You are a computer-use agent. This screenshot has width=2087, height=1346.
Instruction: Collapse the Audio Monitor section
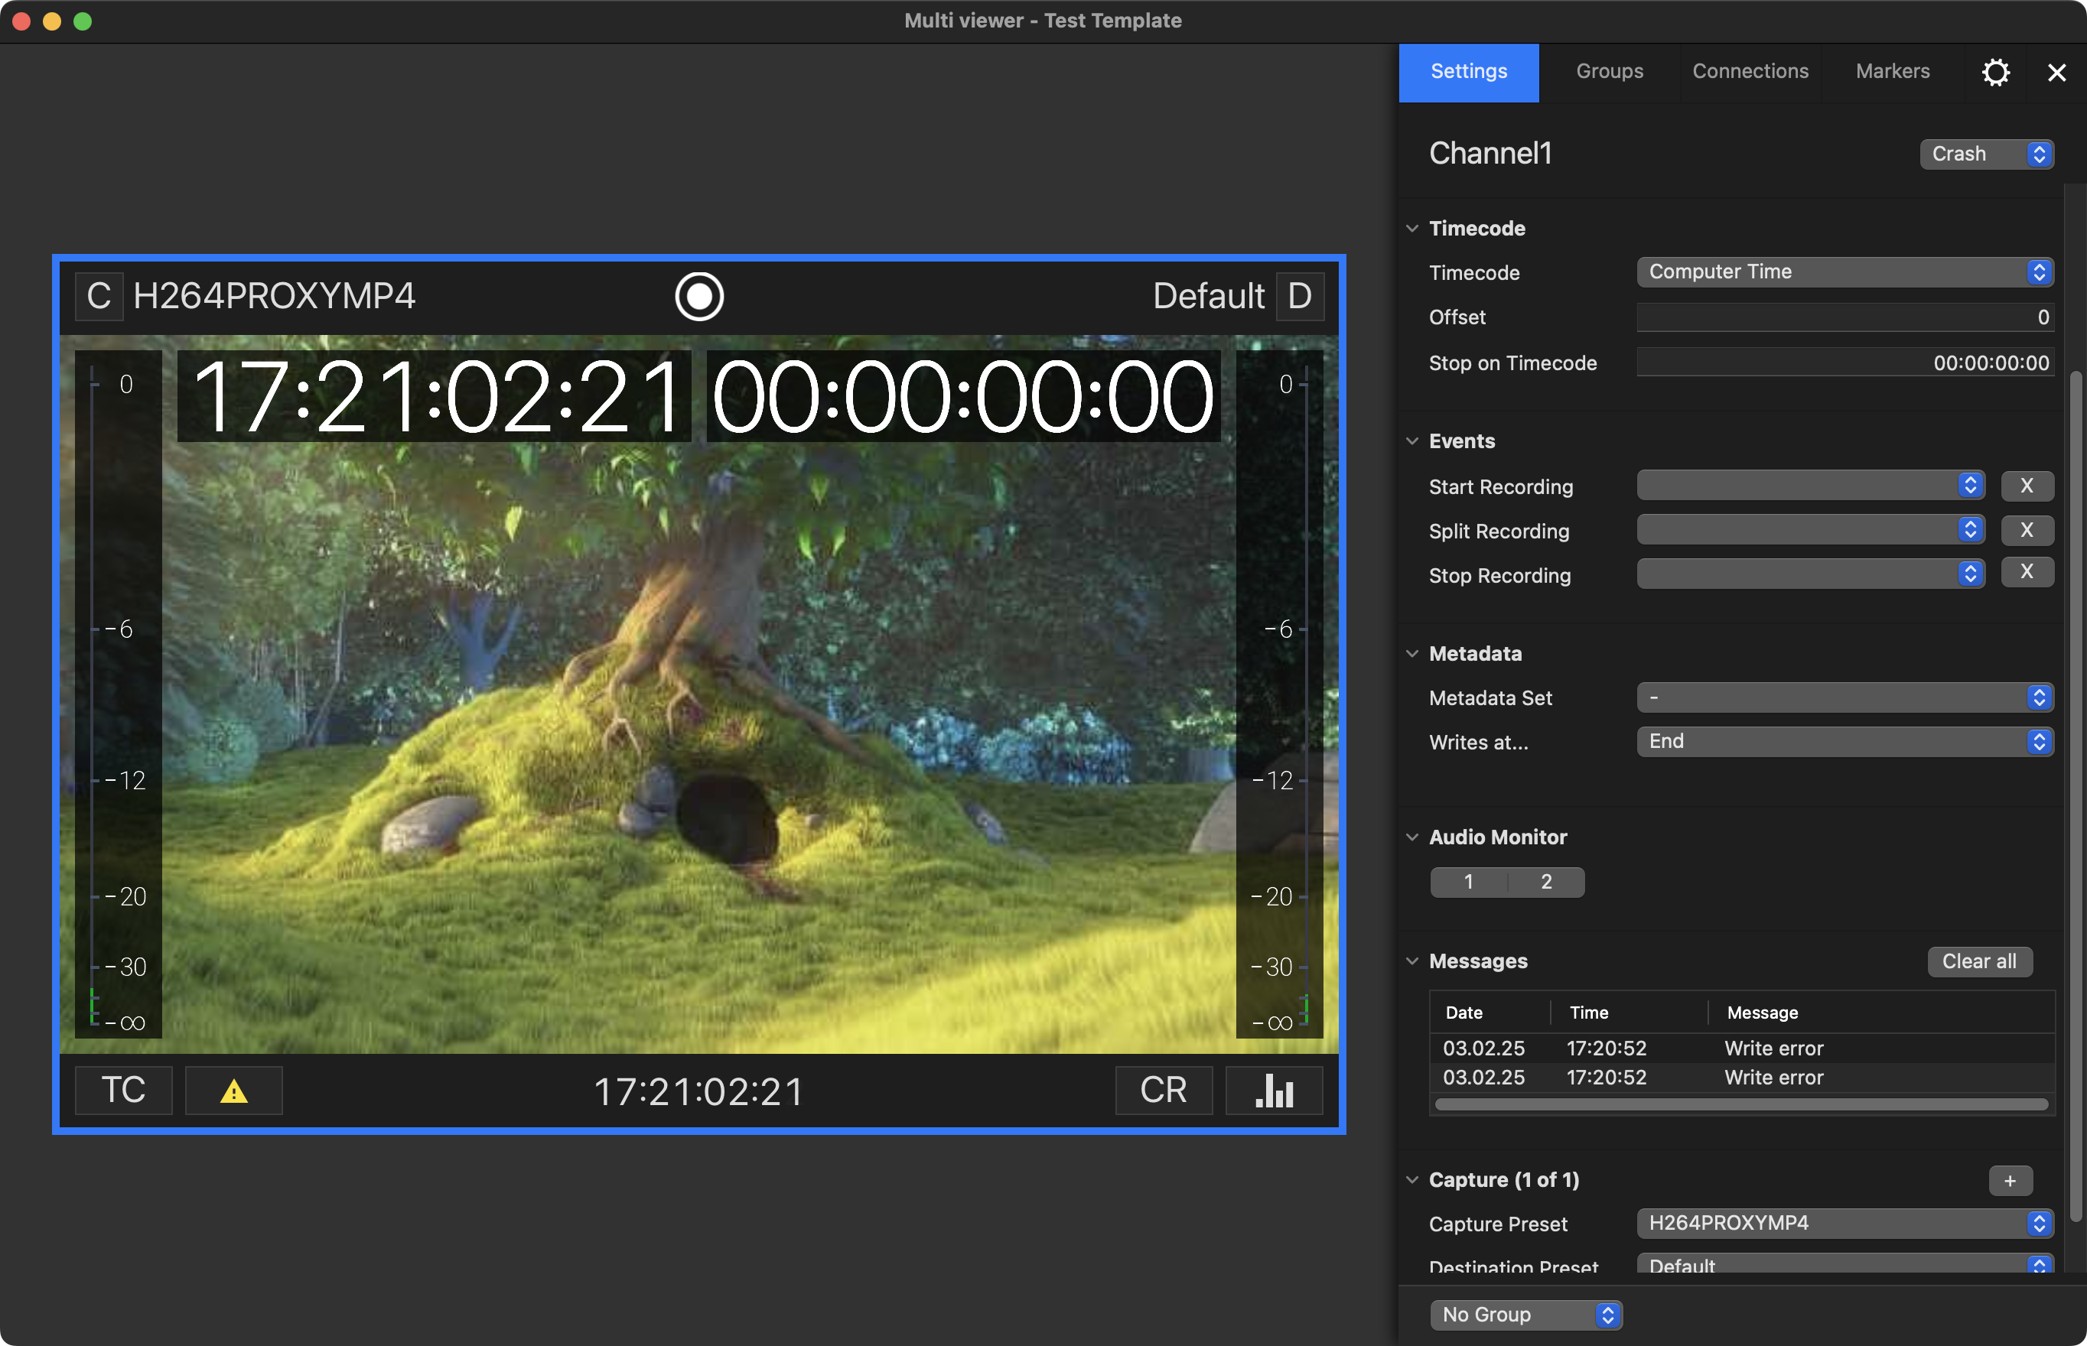point(1412,837)
